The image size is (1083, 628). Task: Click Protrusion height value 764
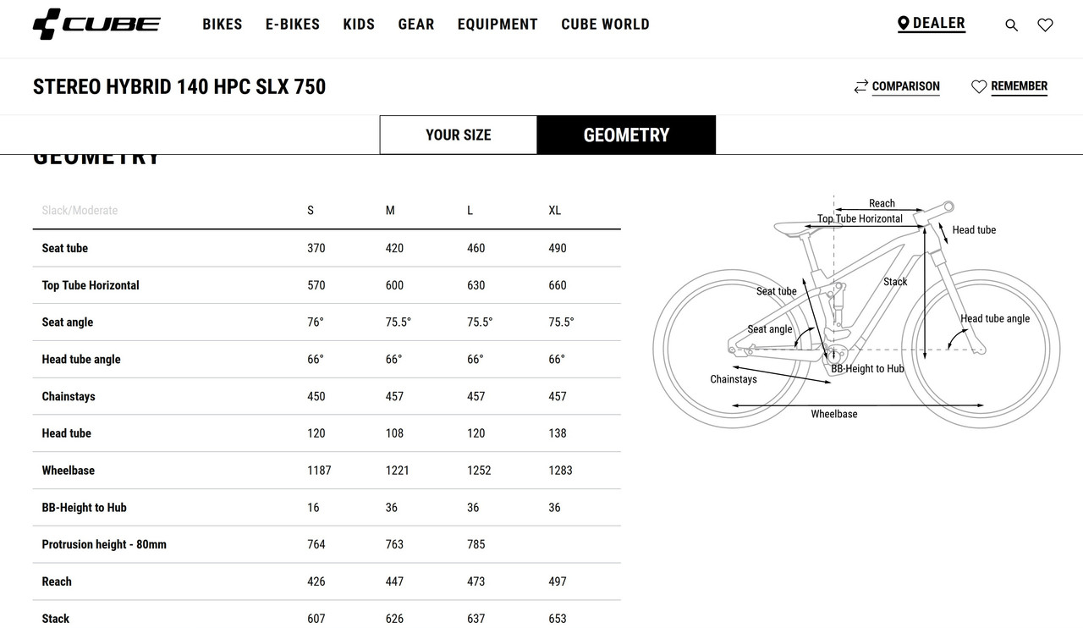pos(316,544)
